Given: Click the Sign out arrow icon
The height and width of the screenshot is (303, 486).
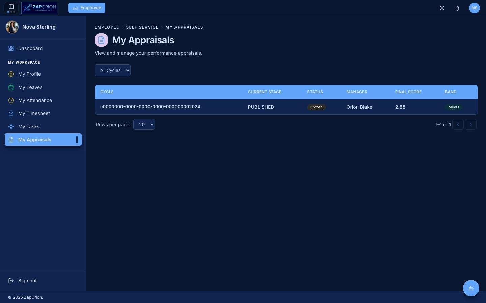Looking at the screenshot, I should 11,281.
